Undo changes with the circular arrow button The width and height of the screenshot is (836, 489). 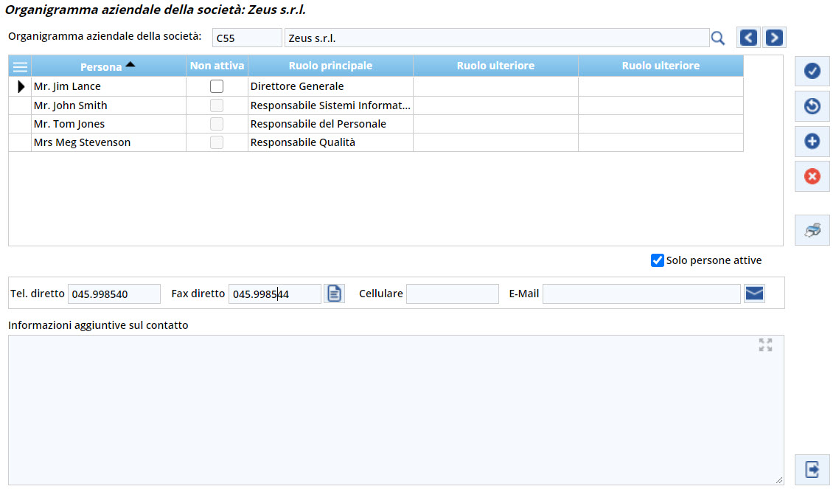coord(812,106)
